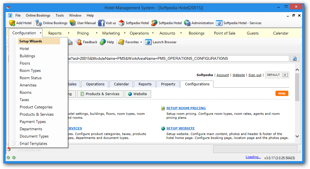Open the User Manual book icon
310x169 pixels.
72,23
